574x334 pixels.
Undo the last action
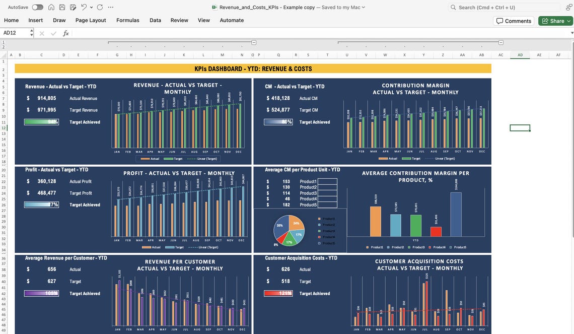[x=84, y=7]
